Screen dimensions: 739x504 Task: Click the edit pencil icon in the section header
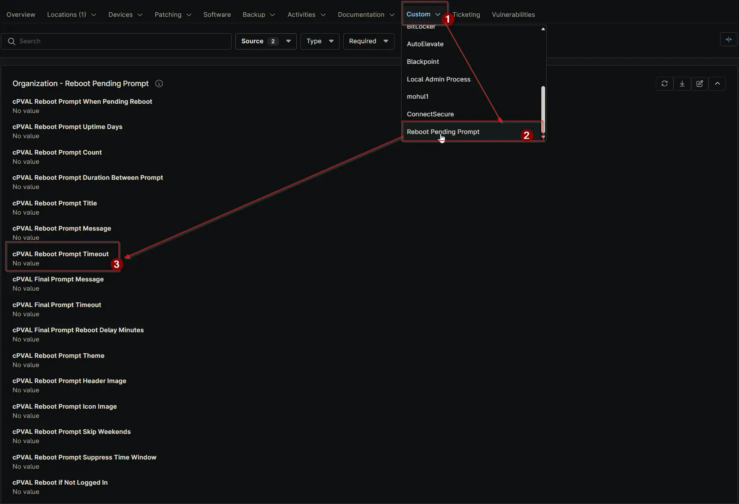click(x=700, y=84)
